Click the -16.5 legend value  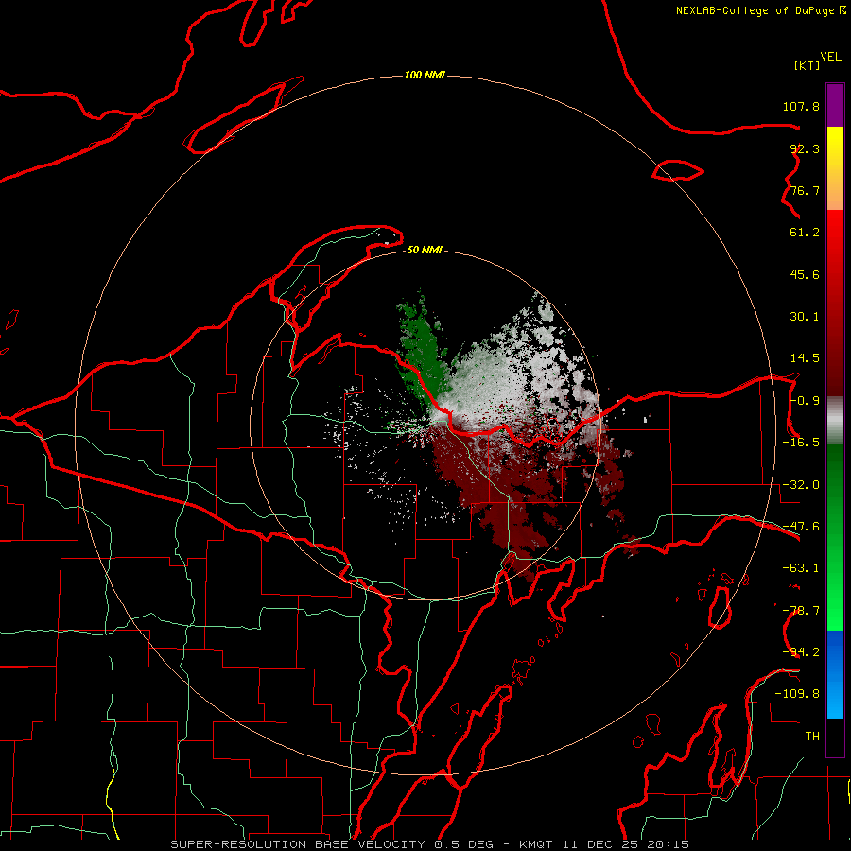tap(801, 443)
